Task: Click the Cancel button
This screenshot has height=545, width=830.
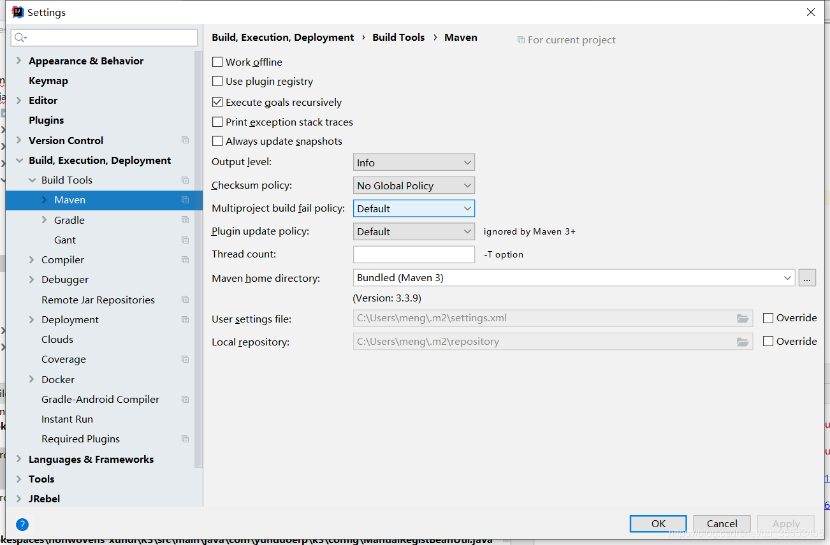Action: pos(722,523)
